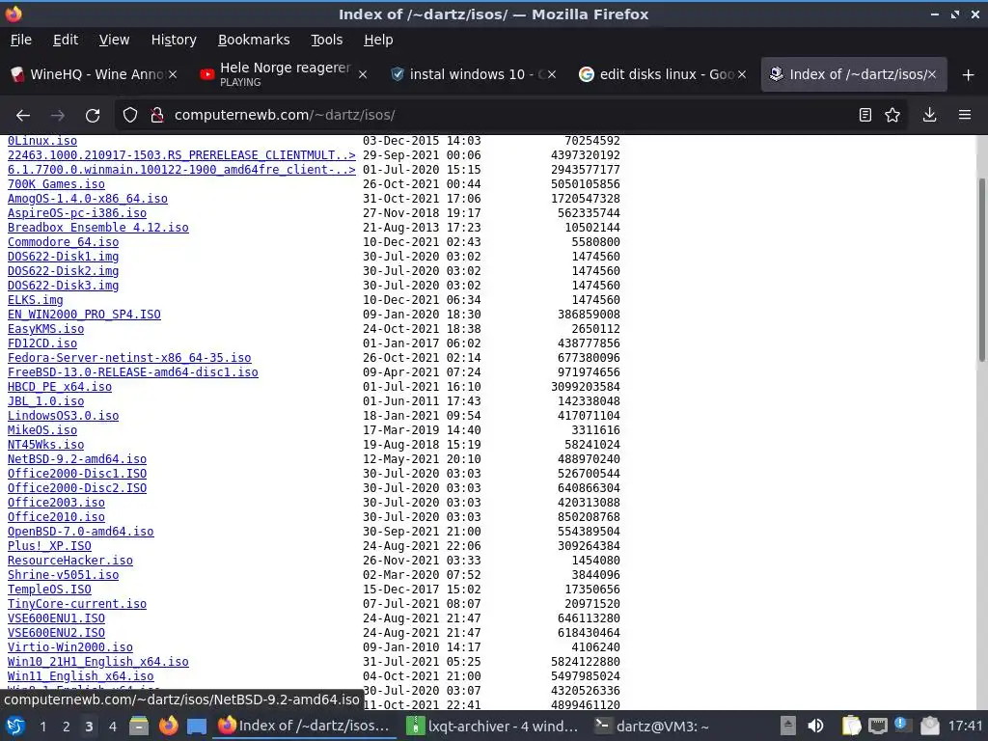Reload the current page
988x741 pixels.
click(93, 116)
